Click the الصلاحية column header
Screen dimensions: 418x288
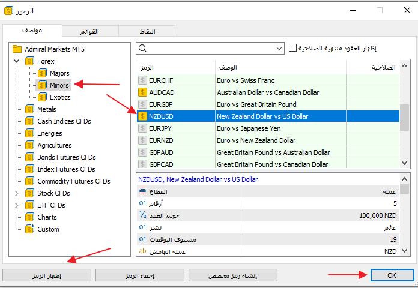pos(373,68)
